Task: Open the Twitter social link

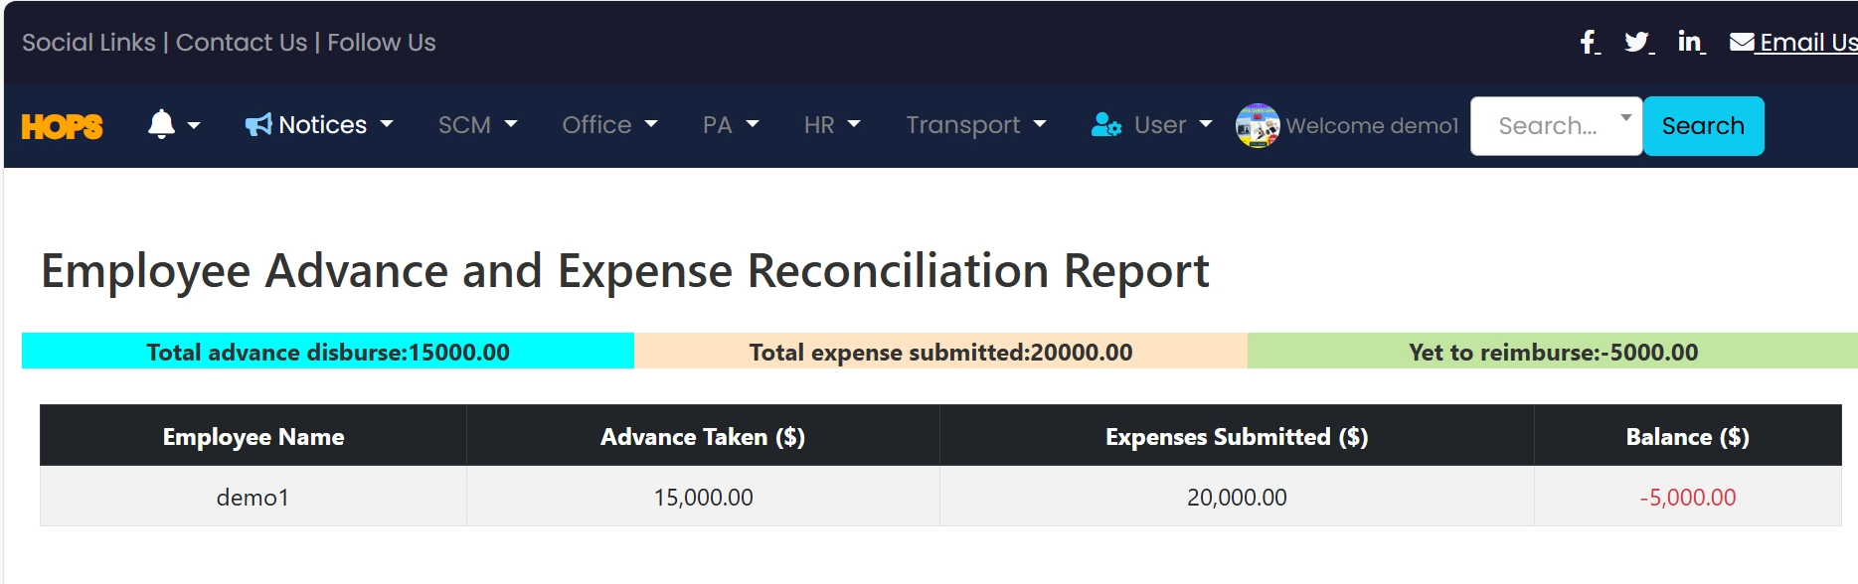Action: pyautogui.click(x=1636, y=42)
